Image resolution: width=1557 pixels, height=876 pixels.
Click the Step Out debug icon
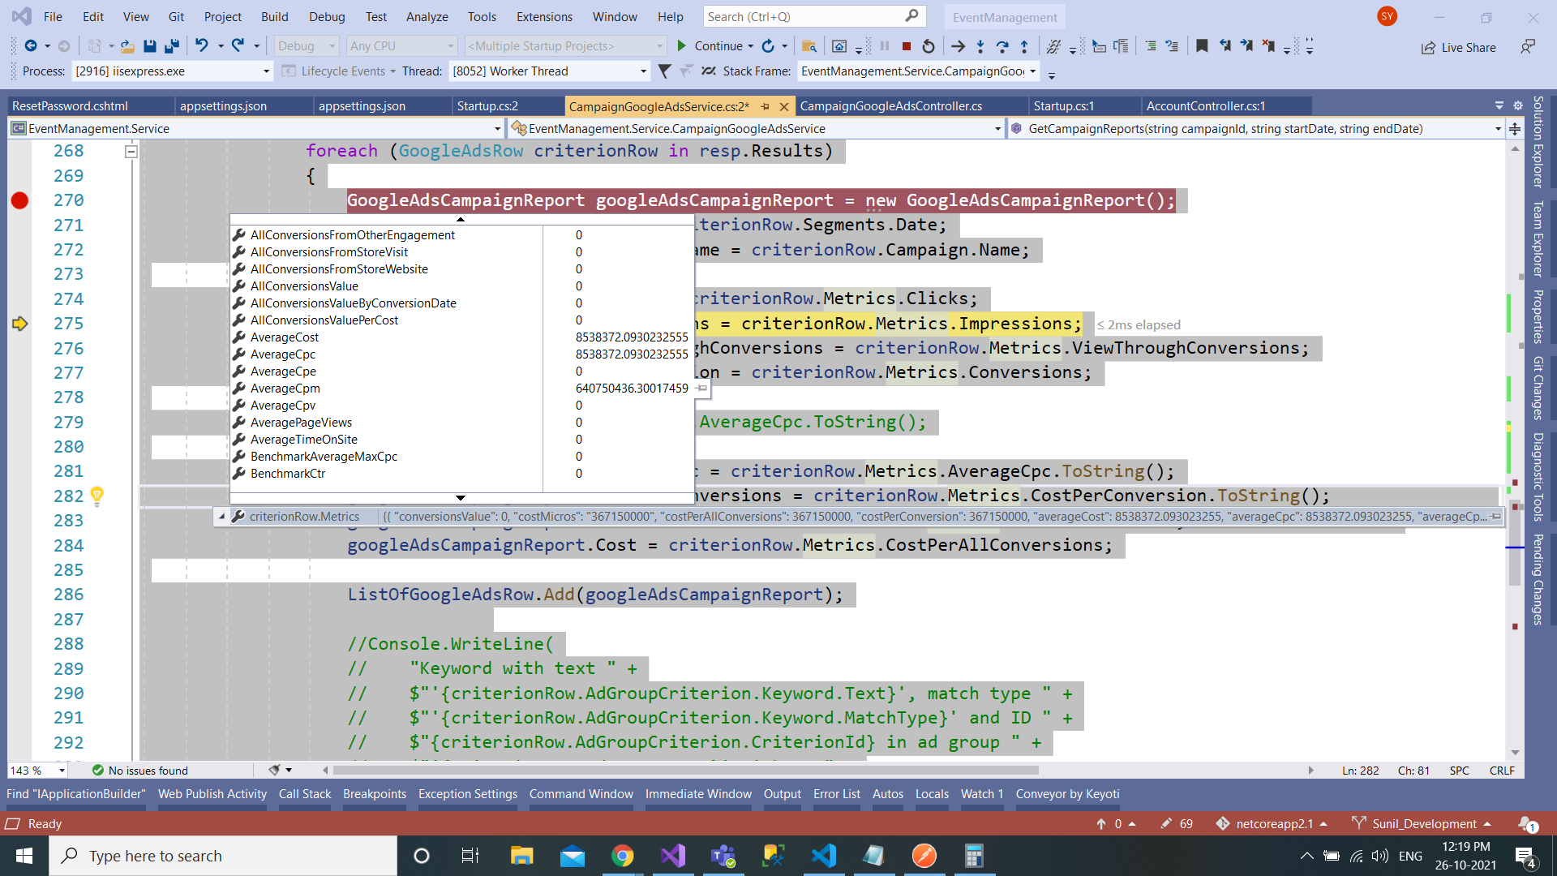[1024, 46]
